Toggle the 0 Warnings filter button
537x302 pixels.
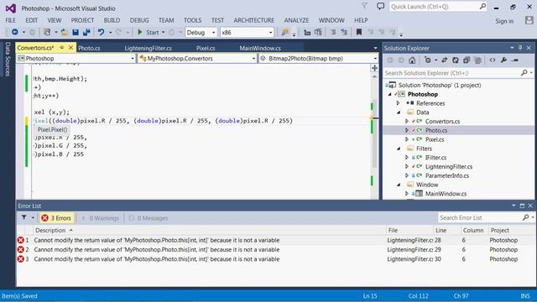[100, 218]
